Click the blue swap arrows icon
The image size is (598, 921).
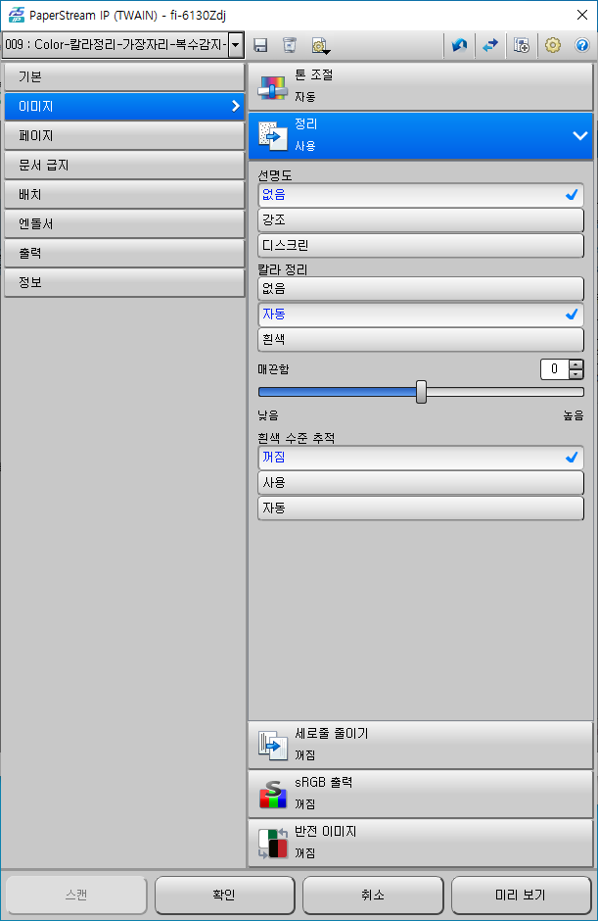490,45
